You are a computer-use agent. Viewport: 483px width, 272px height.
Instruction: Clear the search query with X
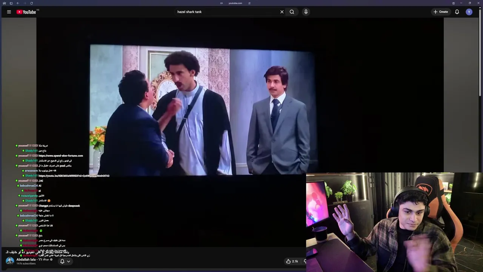pos(282,12)
